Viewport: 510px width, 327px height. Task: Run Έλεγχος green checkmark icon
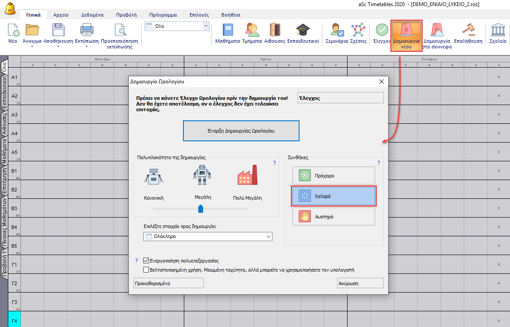point(382,31)
